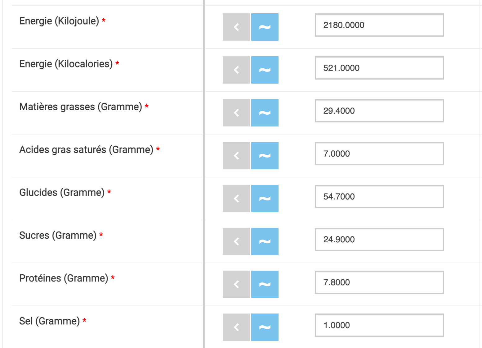Select approximate icon for Protéines row
This screenshot has height=348, width=482.
pyautogui.click(x=265, y=284)
